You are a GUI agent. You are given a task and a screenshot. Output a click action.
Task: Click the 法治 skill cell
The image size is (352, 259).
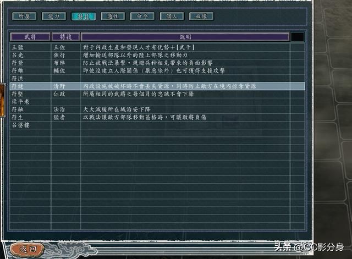click(x=59, y=109)
